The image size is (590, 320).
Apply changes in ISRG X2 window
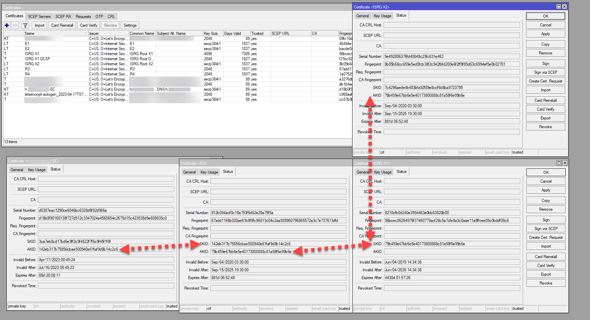[x=546, y=34]
